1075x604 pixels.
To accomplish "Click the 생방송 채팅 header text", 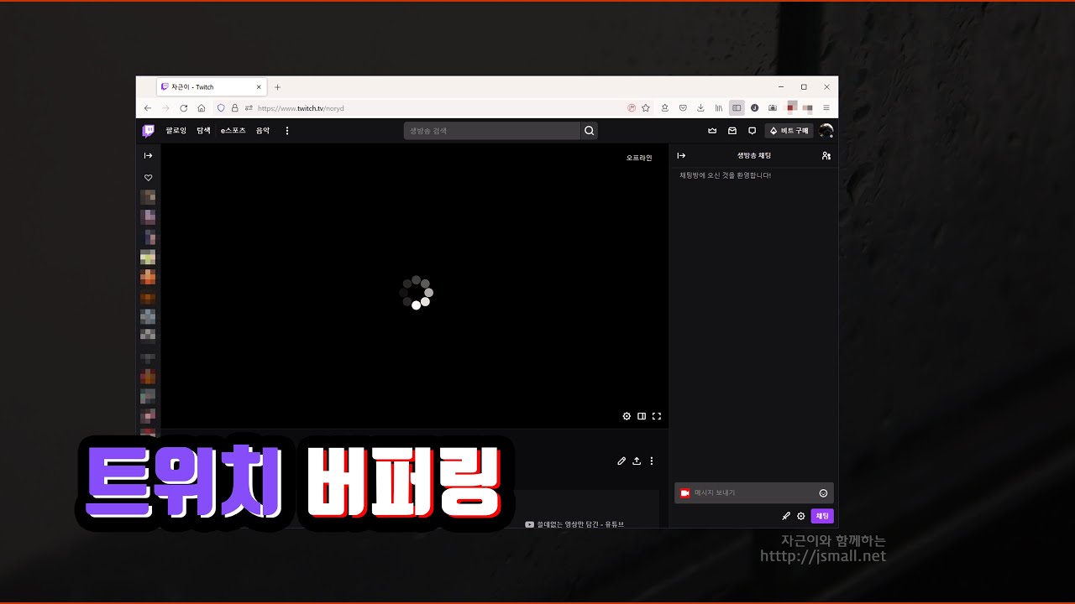I will [754, 155].
